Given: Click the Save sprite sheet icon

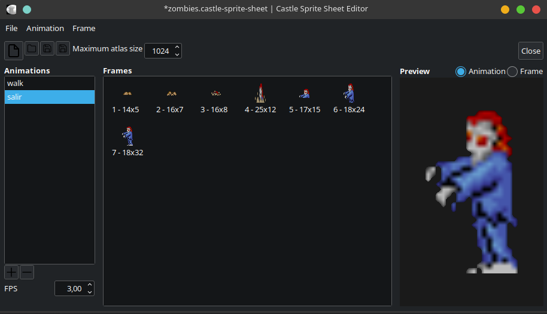Looking at the screenshot, I should tap(47, 49).
